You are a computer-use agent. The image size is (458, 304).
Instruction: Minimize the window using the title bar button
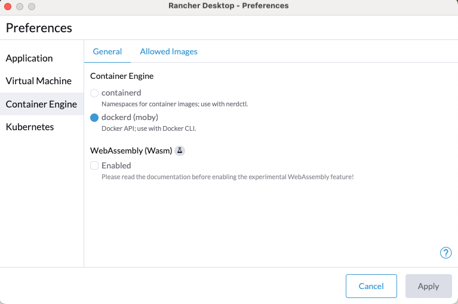20,6
